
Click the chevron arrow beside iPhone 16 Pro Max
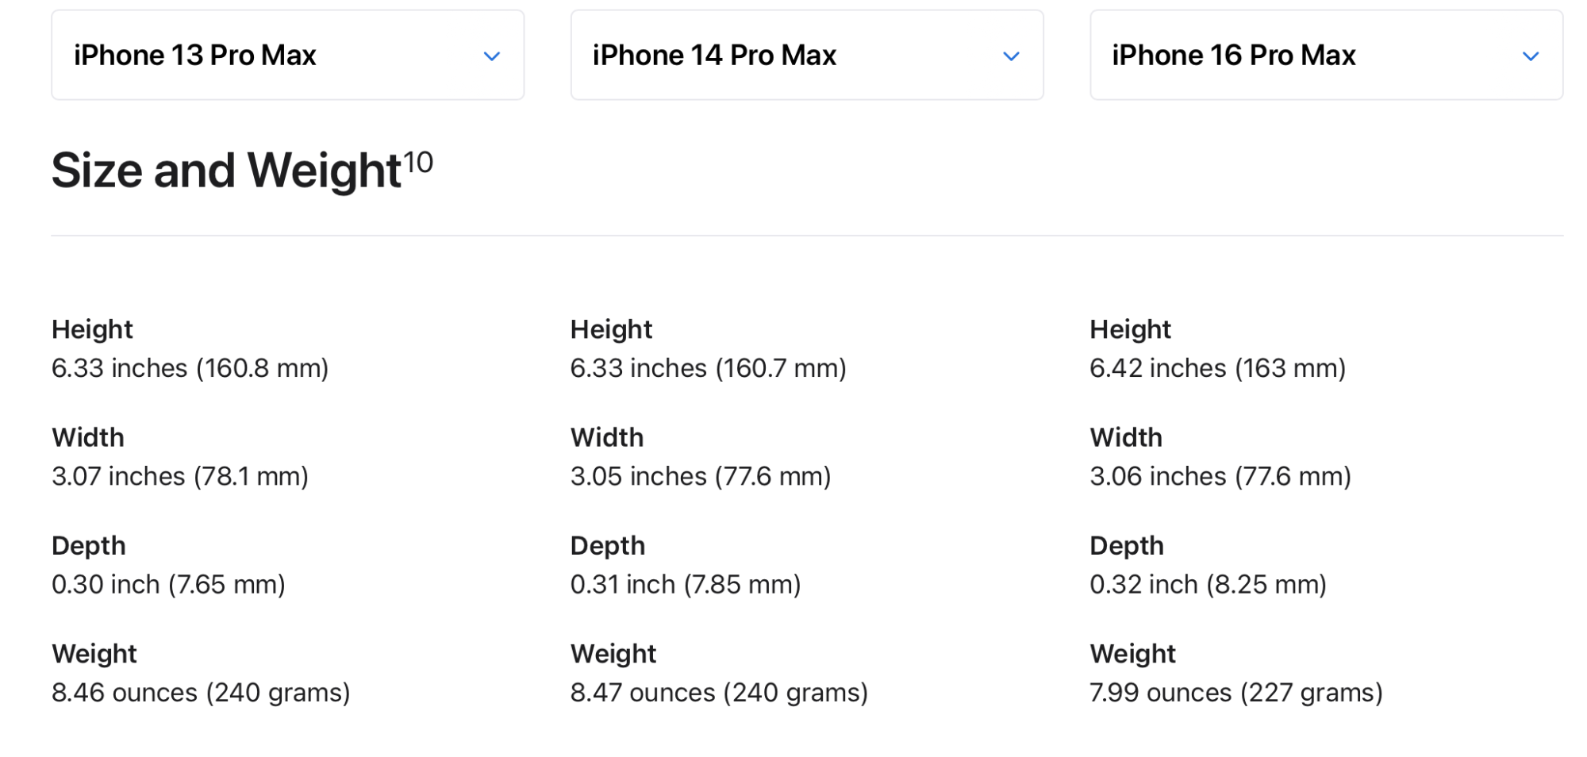pyautogui.click(x=1531, y=56)
